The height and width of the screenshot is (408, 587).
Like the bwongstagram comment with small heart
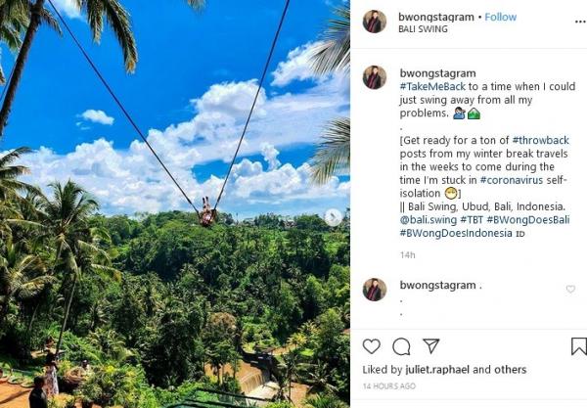(571, 290)
